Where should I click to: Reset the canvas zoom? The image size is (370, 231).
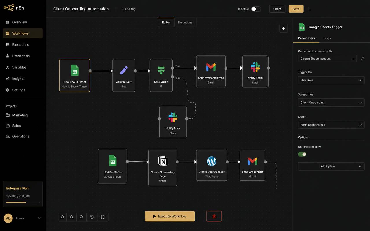[92, 217]
